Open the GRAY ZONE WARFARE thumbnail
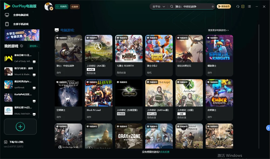The height and width of the screenshot is (159, 270). (129, 136)
